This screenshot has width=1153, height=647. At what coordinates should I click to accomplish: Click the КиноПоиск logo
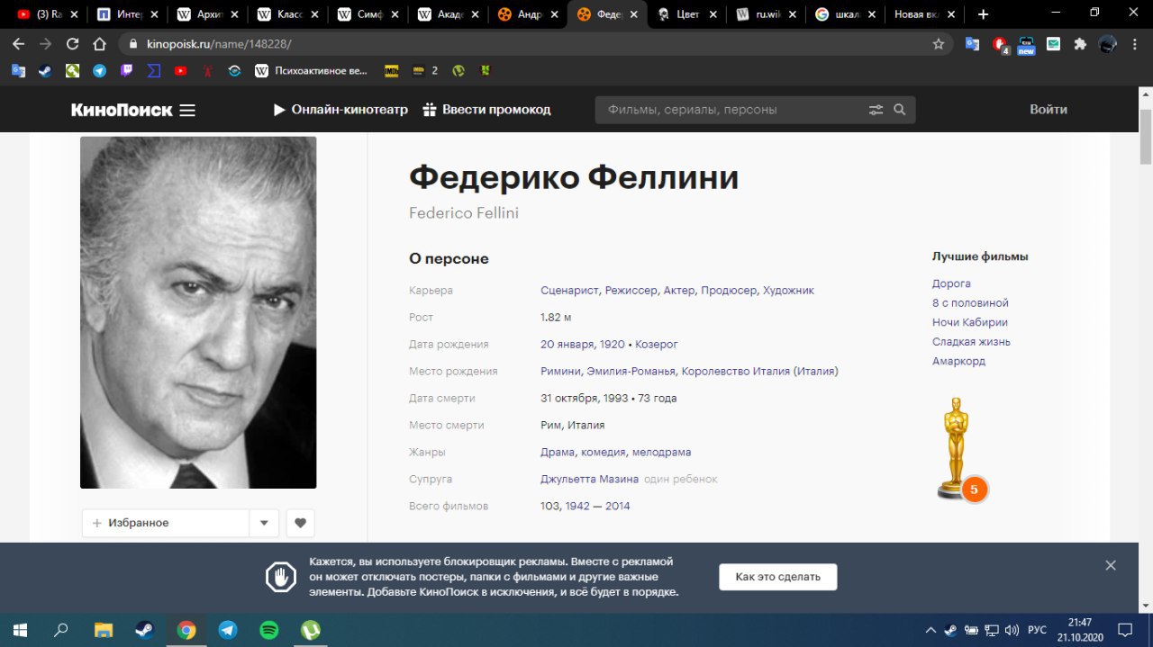122,110
